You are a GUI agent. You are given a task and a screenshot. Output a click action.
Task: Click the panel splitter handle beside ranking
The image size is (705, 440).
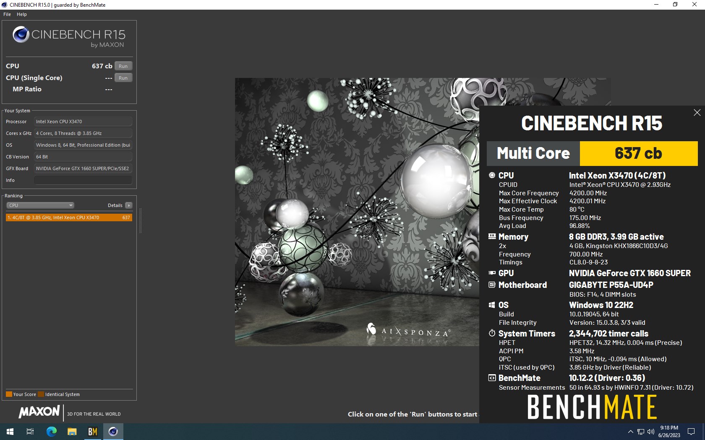click(x=140, y=221)
